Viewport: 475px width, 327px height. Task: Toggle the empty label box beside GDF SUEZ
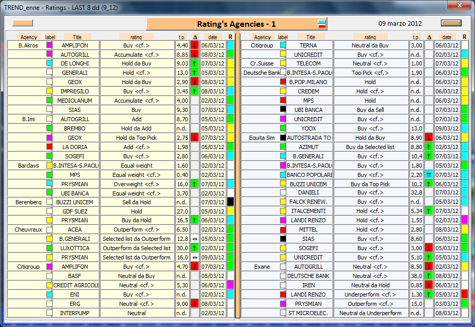tap(50, 211)
